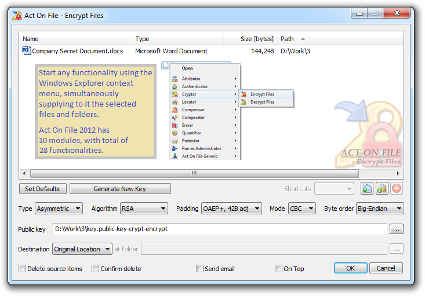Sort by the Name column header

[x=76, y=39]
